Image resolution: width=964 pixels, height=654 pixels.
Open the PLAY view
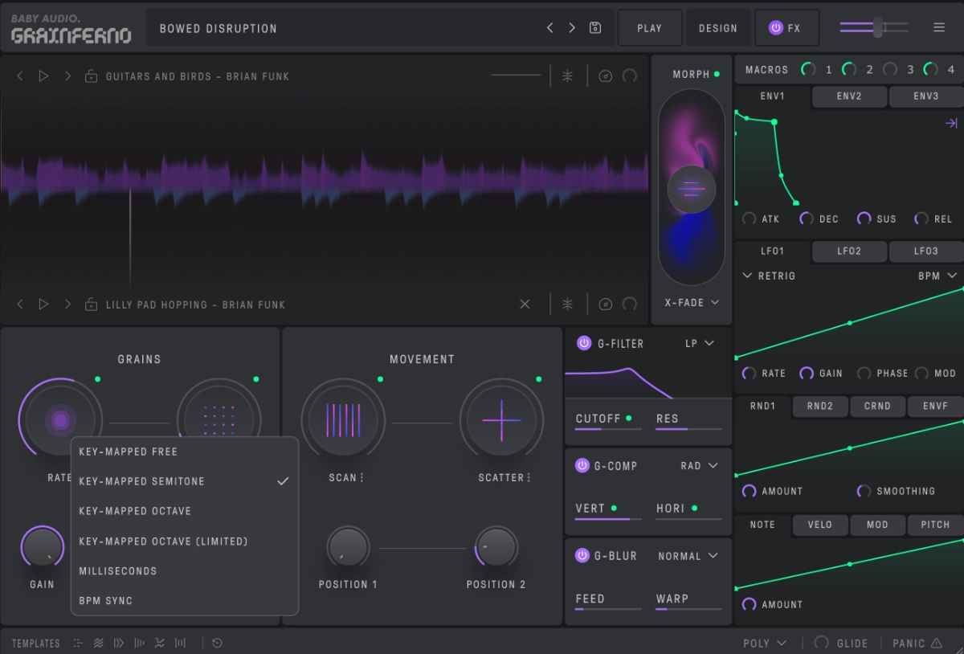tap(650, 28)
